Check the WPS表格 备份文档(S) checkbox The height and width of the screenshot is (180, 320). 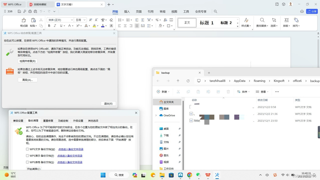coord(27,162)
